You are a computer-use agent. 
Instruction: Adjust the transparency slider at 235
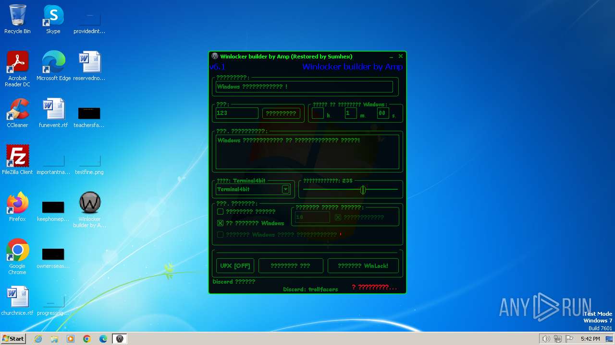click(363, 190)
